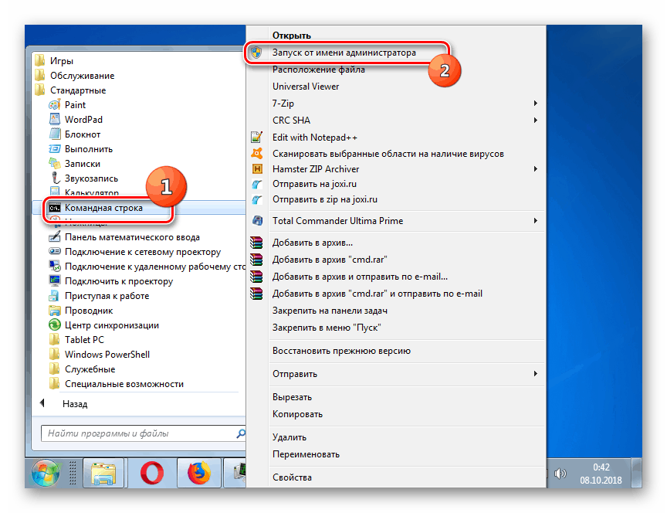Click the Windows Start orb
The height and width of the screenshot is (513, 667).
(45, 473)
